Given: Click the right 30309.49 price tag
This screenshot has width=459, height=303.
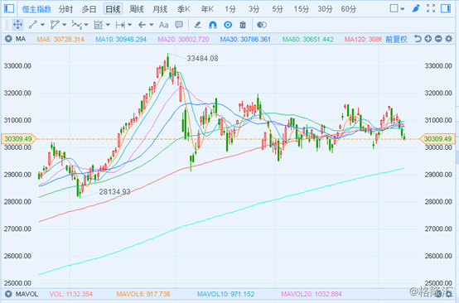Looking at the screenshot, I should pyautogui.click(x=438, y=138).
